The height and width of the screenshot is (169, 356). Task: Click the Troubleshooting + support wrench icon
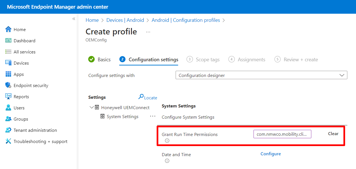tap(8, 141)
